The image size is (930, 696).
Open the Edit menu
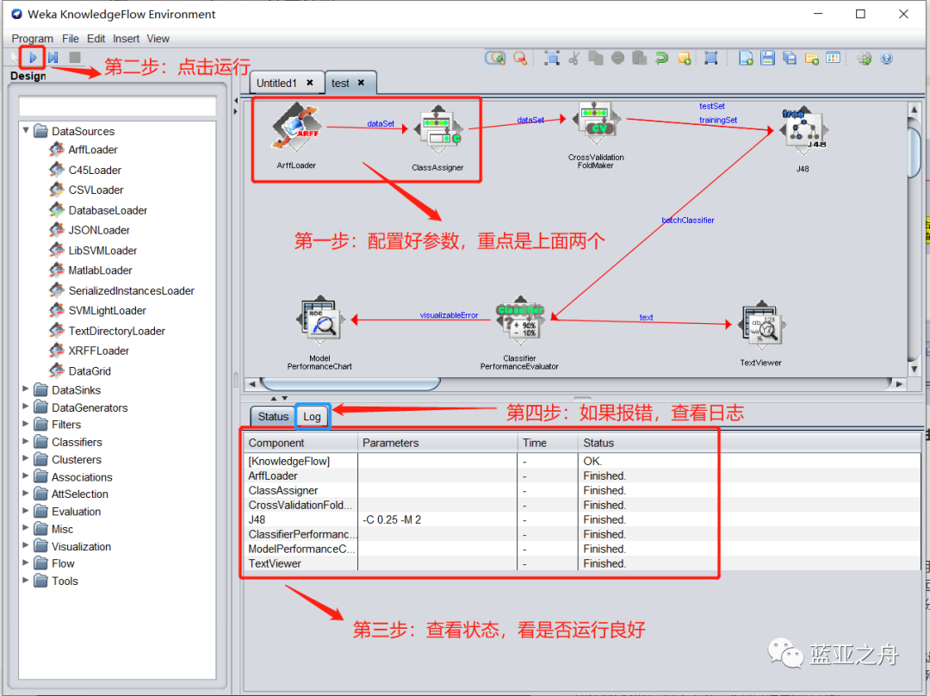(x=96, y=39)
